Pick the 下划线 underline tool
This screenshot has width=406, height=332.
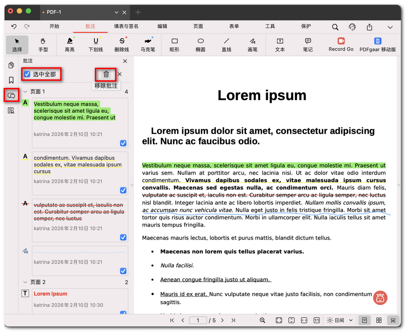click(96, 45)
